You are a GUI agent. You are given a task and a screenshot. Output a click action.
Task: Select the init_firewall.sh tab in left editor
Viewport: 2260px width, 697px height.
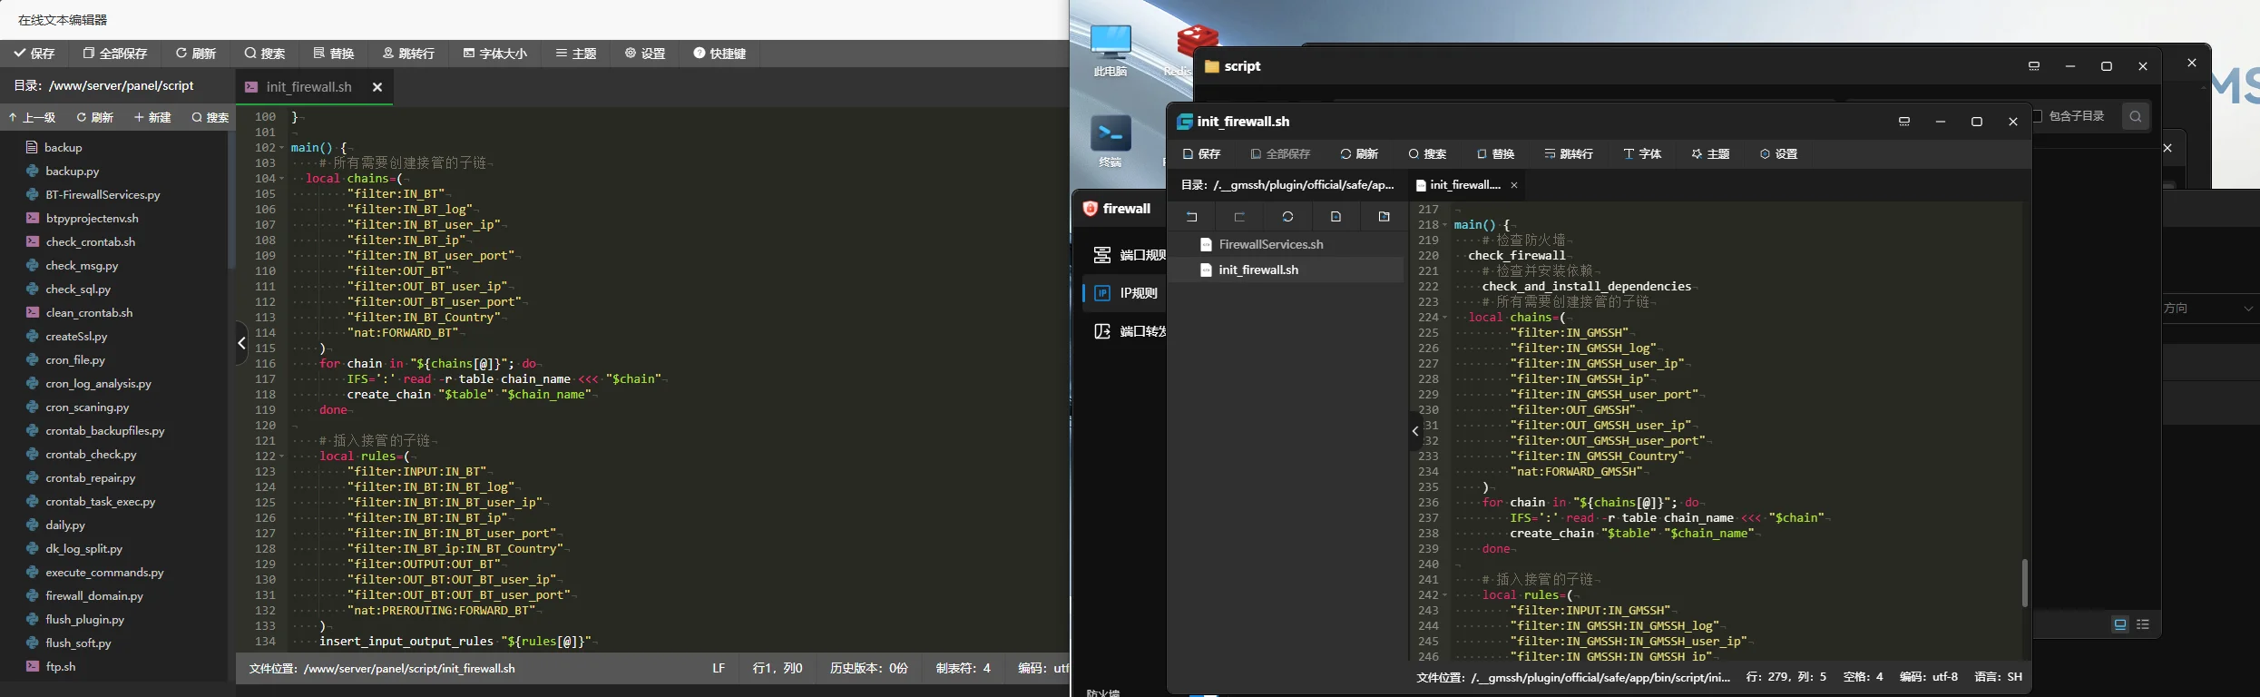(x=308, y=87)
